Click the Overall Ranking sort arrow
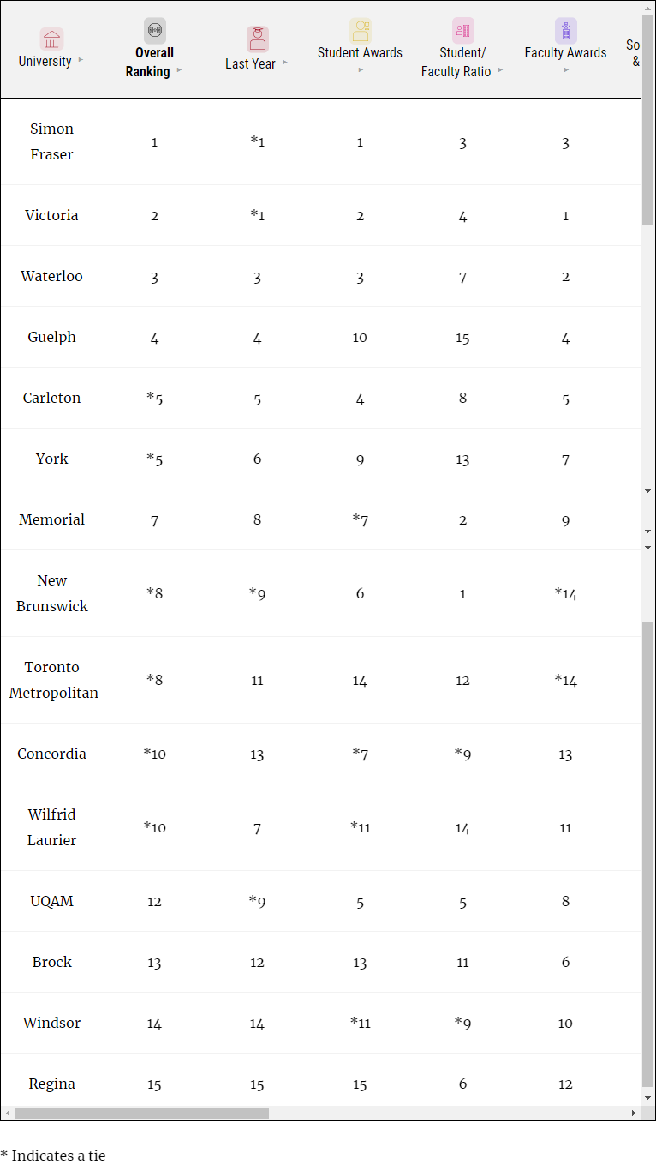Viewport: 656px width, 1165px height. pos(180,70)
